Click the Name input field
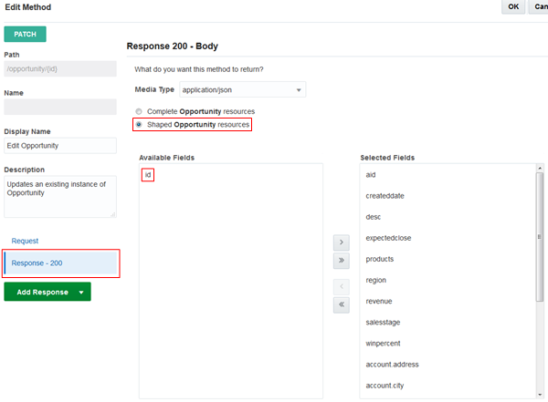The image size is (548, 402). coord(60,107)
